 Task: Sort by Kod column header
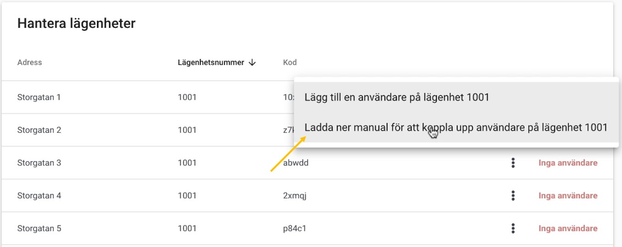click(x=290, y=63)
